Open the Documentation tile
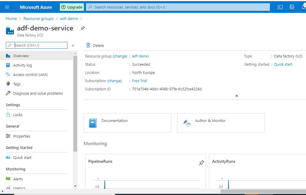The width and height of the screenshot is (306, 195). point(127,123)
